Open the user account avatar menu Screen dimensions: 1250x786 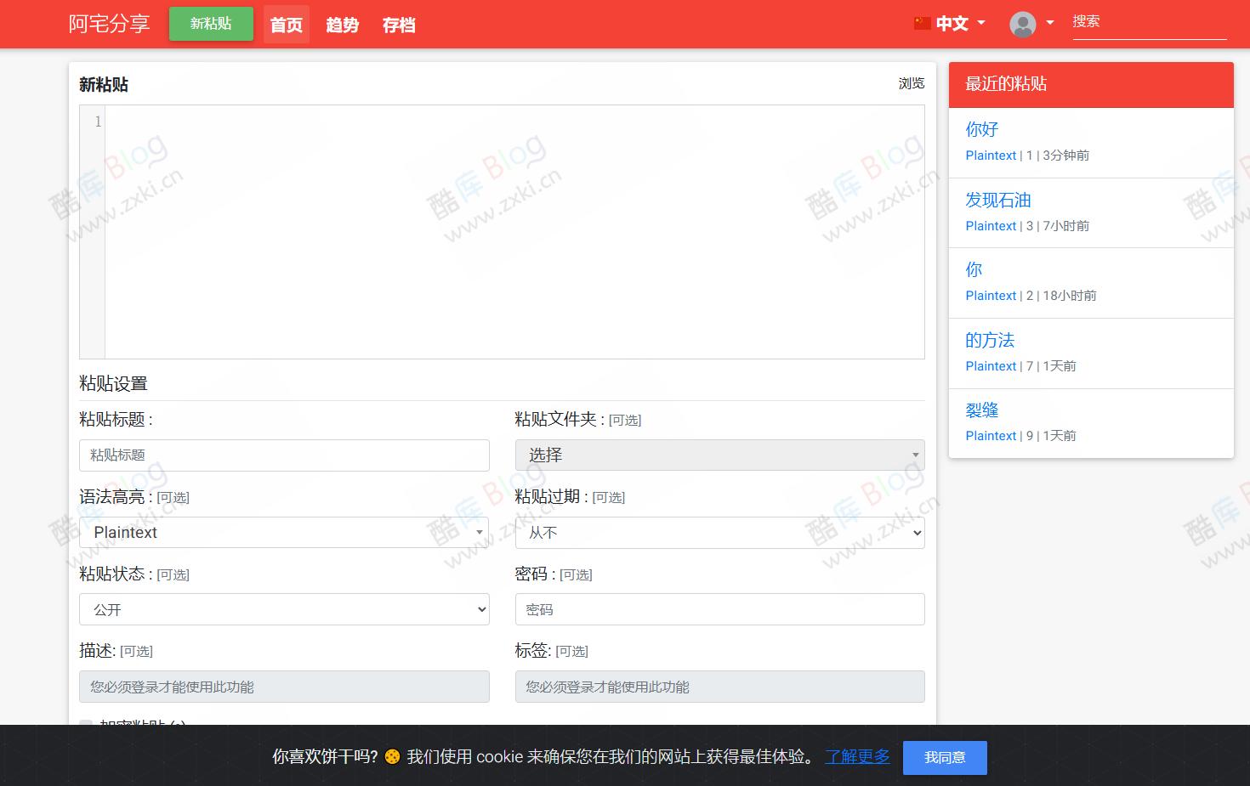(x=1025, y=24)
